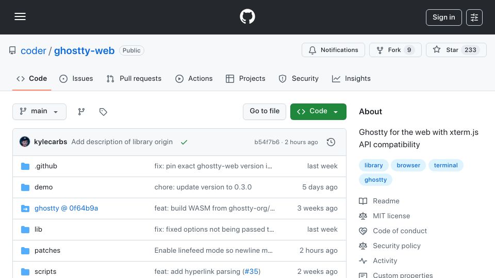This screenshot has width=495, height=278.
Task: Open the demo folder
Action: [x=43, y=187]
